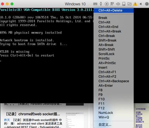
Task: Choose Shift+Shift key combination
Action: 114,49
